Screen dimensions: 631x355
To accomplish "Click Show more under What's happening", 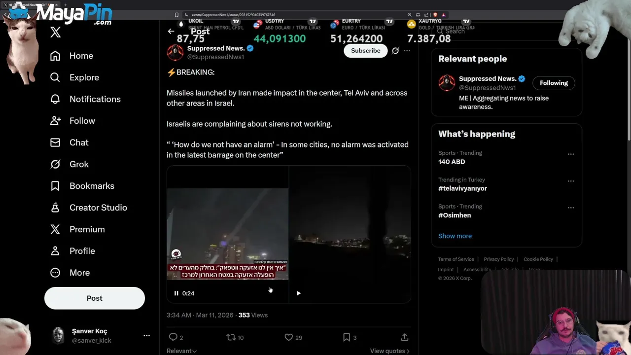I will [455, 236].
